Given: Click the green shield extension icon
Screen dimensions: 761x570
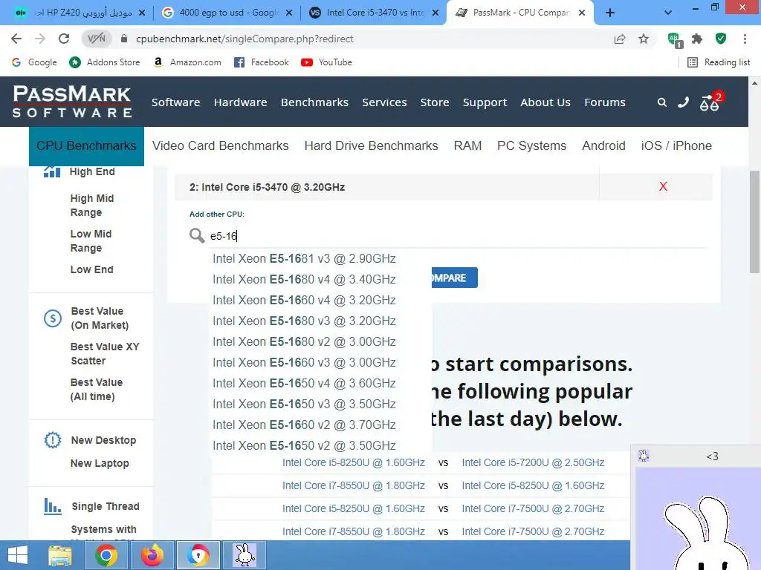Looking at the screenshot, I should [721, 39].
